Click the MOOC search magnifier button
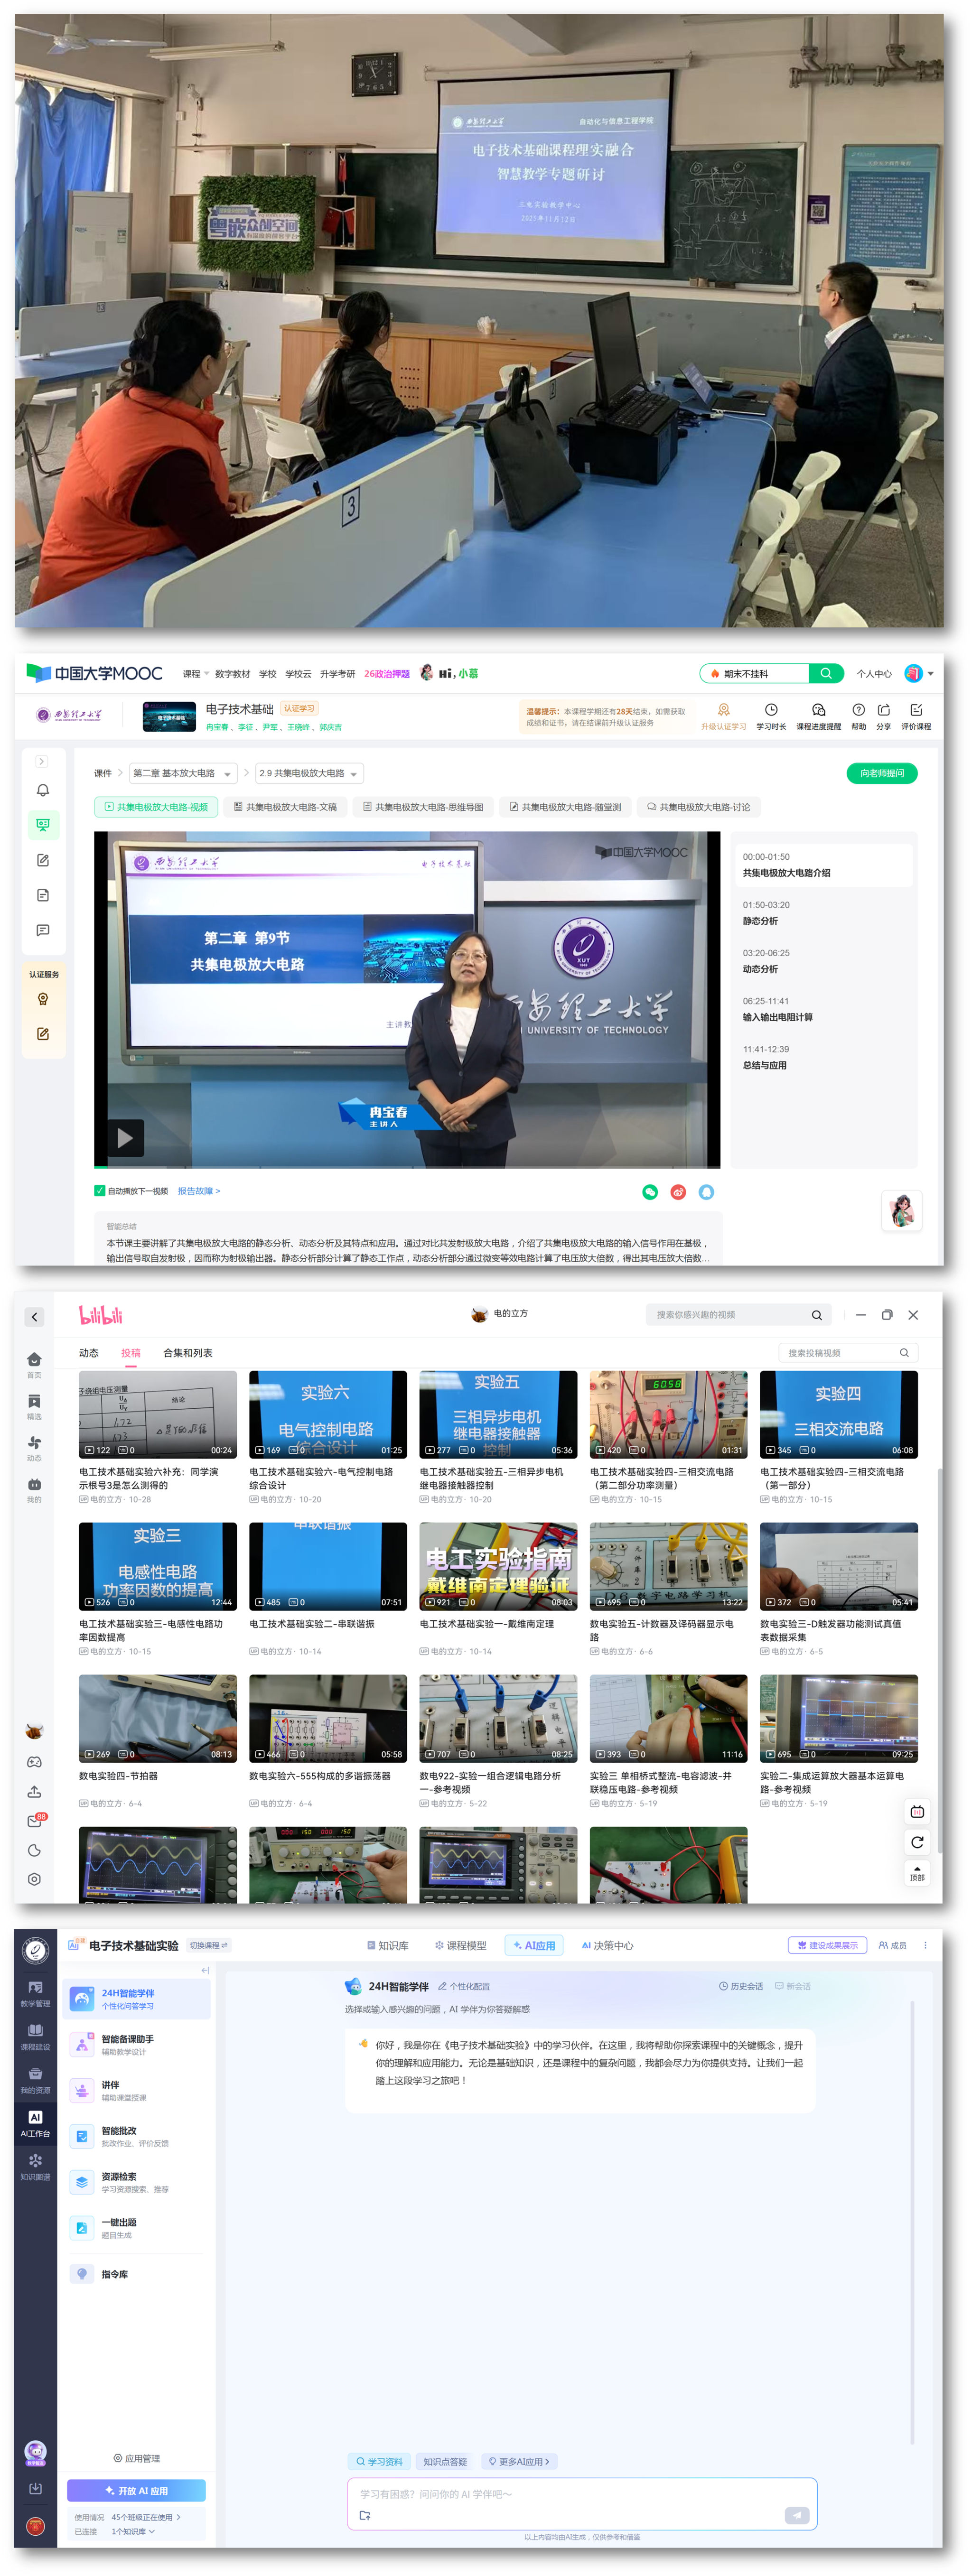Viewport: 972px width, 2576px height. (825, 673)
